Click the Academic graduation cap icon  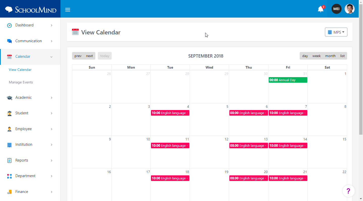point(10,98)
